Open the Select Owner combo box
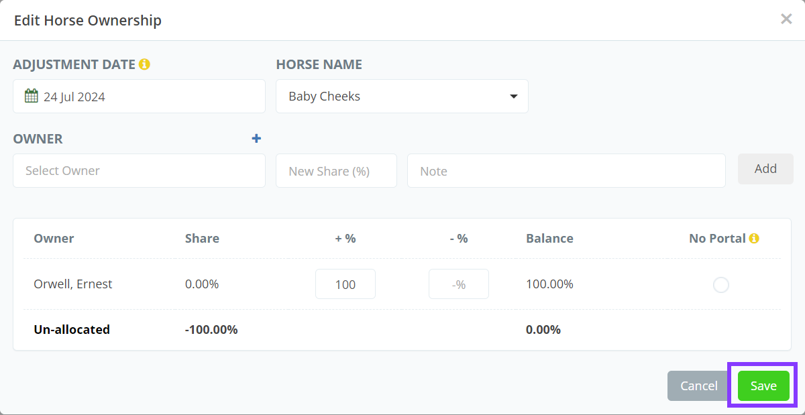 point(139,171)
